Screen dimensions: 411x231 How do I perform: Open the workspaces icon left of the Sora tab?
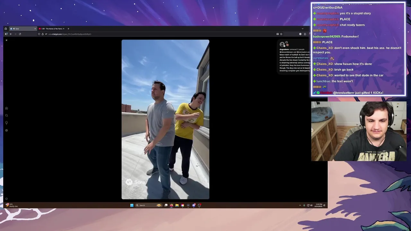coord(6,29)
